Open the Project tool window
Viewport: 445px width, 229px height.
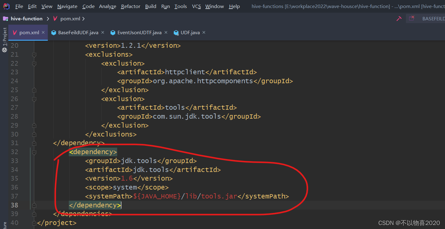point(5,37)
